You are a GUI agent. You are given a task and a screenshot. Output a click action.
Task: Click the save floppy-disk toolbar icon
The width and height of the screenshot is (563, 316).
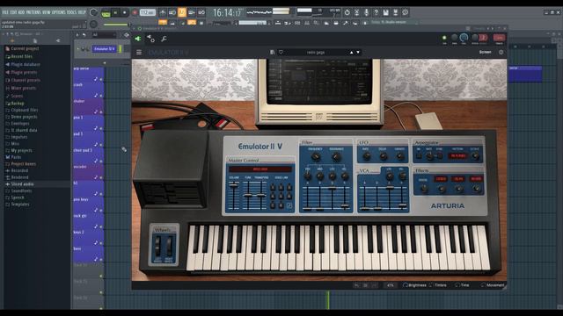[385, 12]
